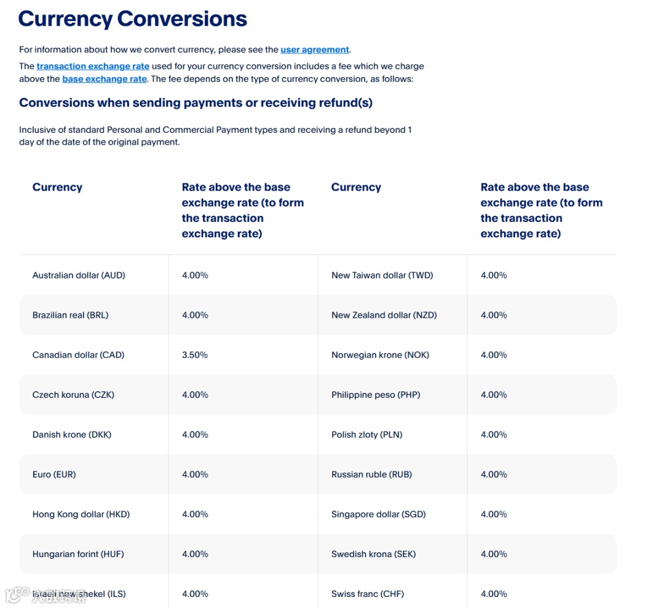Click the Canadian dollar 3.50% rate
This screenshot has width=664, height=608.
[195, 355]
